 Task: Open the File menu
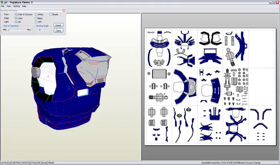click(3, 6)
